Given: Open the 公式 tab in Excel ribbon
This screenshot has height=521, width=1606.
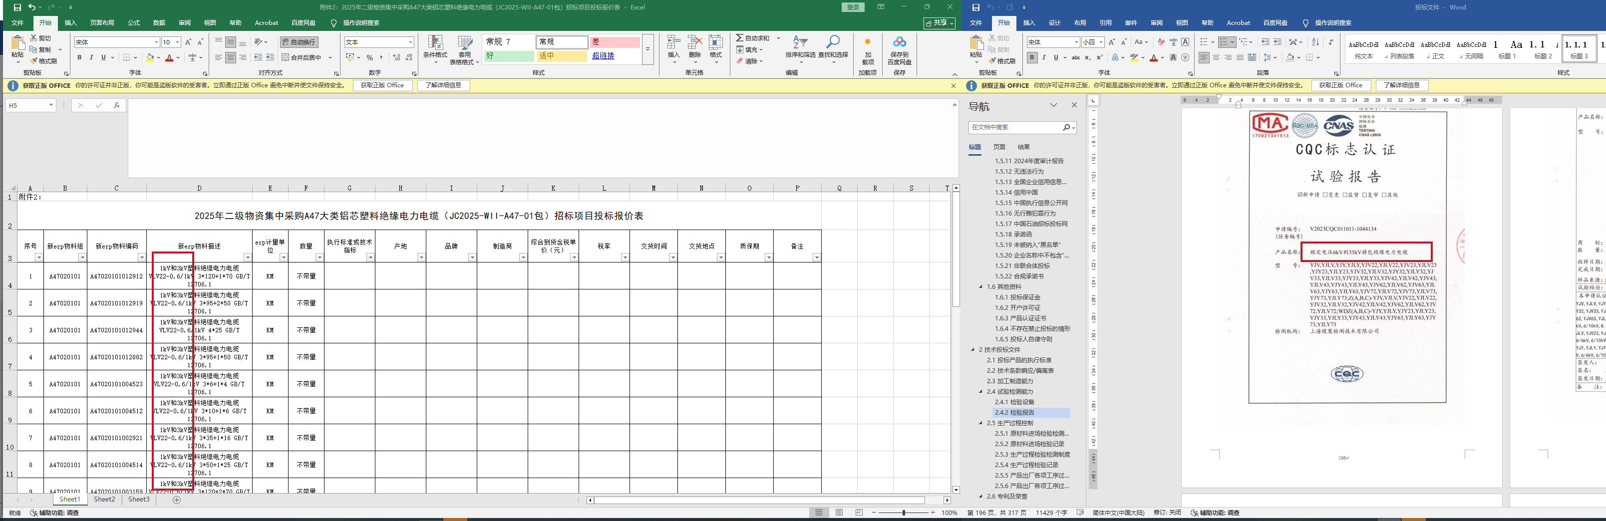Looking at the screenshot, I should coord(133,23).
